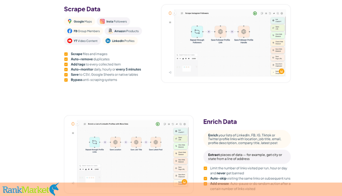Click orange chat bubble in Enrich LinkedIn editor
The height and width of the screenshot is (196, 342).
(x=184, y=182)
